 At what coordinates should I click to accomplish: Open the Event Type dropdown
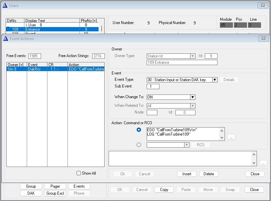[x=215, y=80]
